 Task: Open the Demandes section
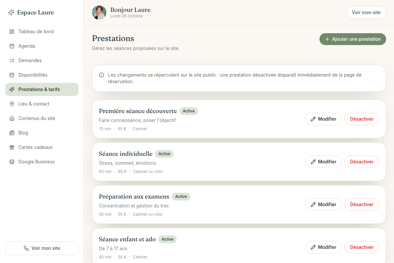[x=42, y=60]
